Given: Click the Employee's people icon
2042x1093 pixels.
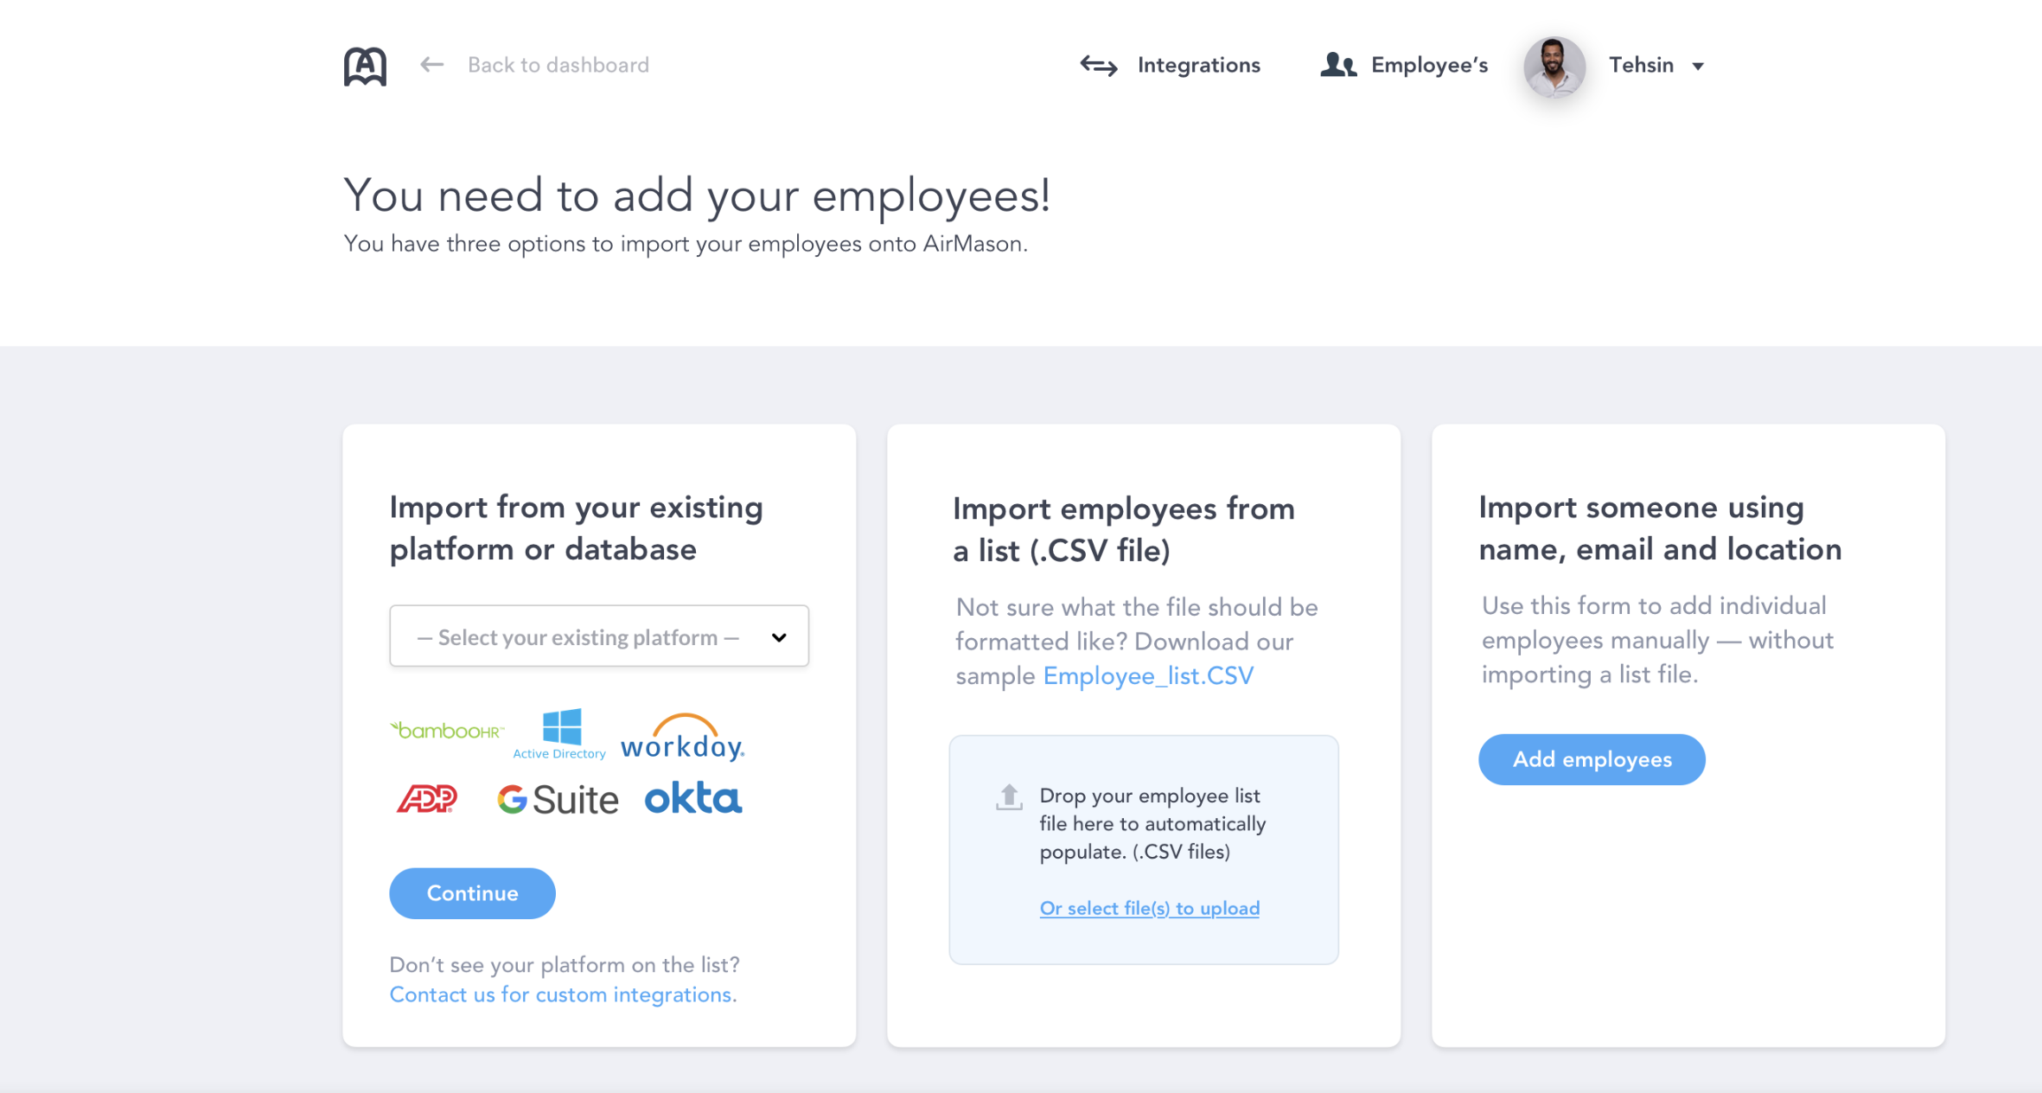Looking at the screenshot, I should (1337, 65).
